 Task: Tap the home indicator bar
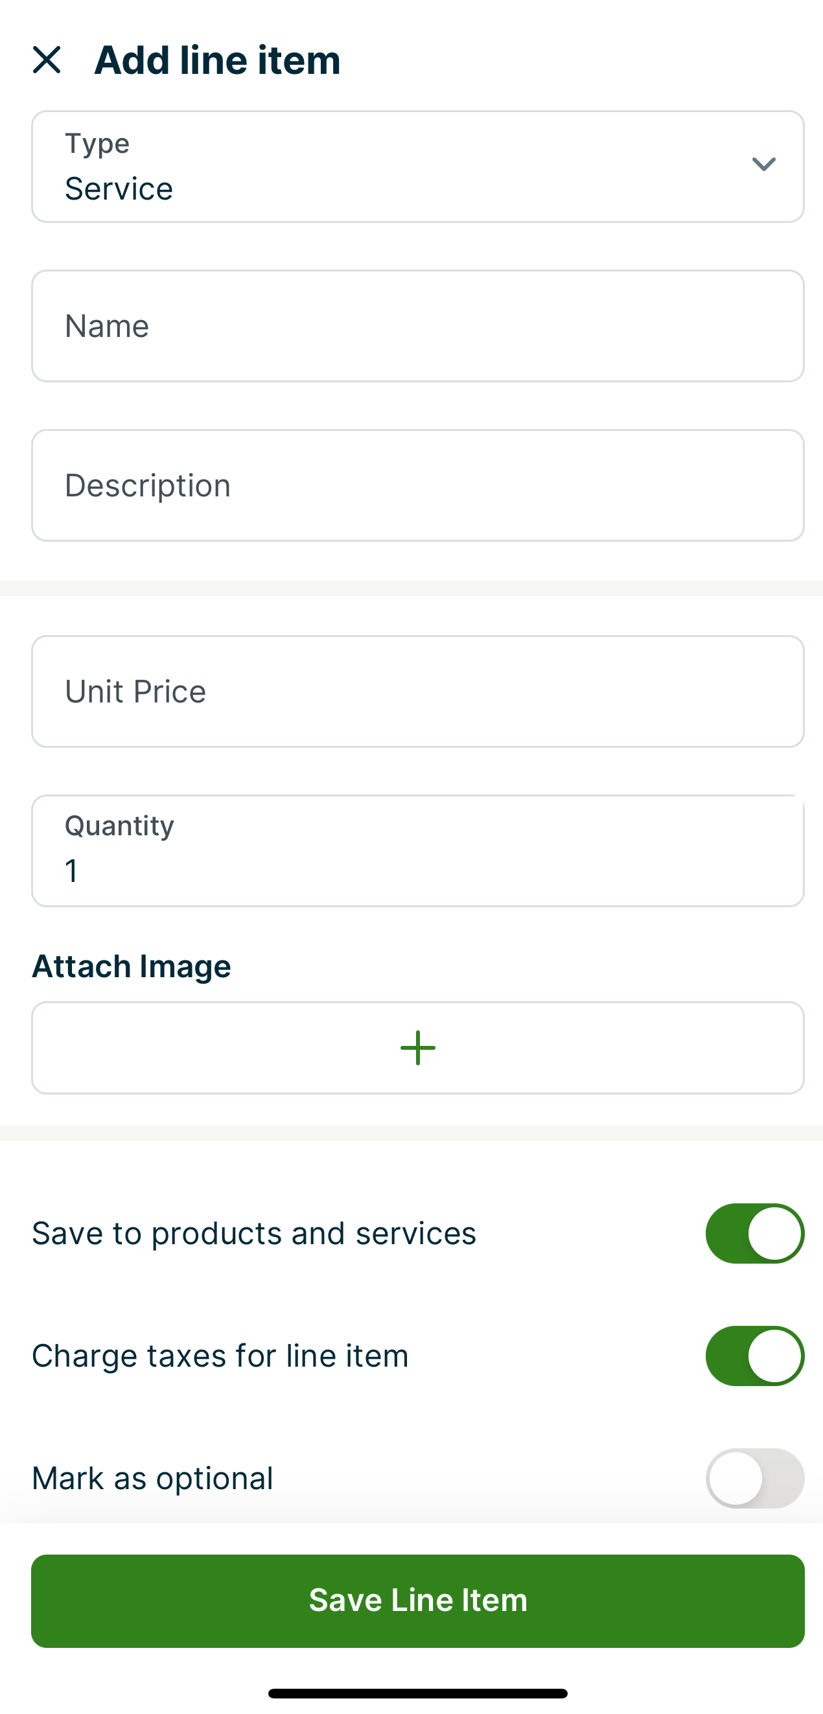click(418, 1693)
